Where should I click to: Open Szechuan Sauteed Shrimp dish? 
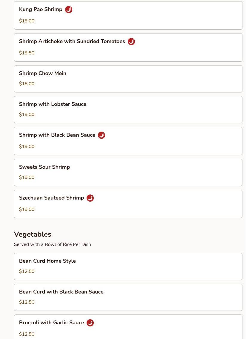(51, 198)
